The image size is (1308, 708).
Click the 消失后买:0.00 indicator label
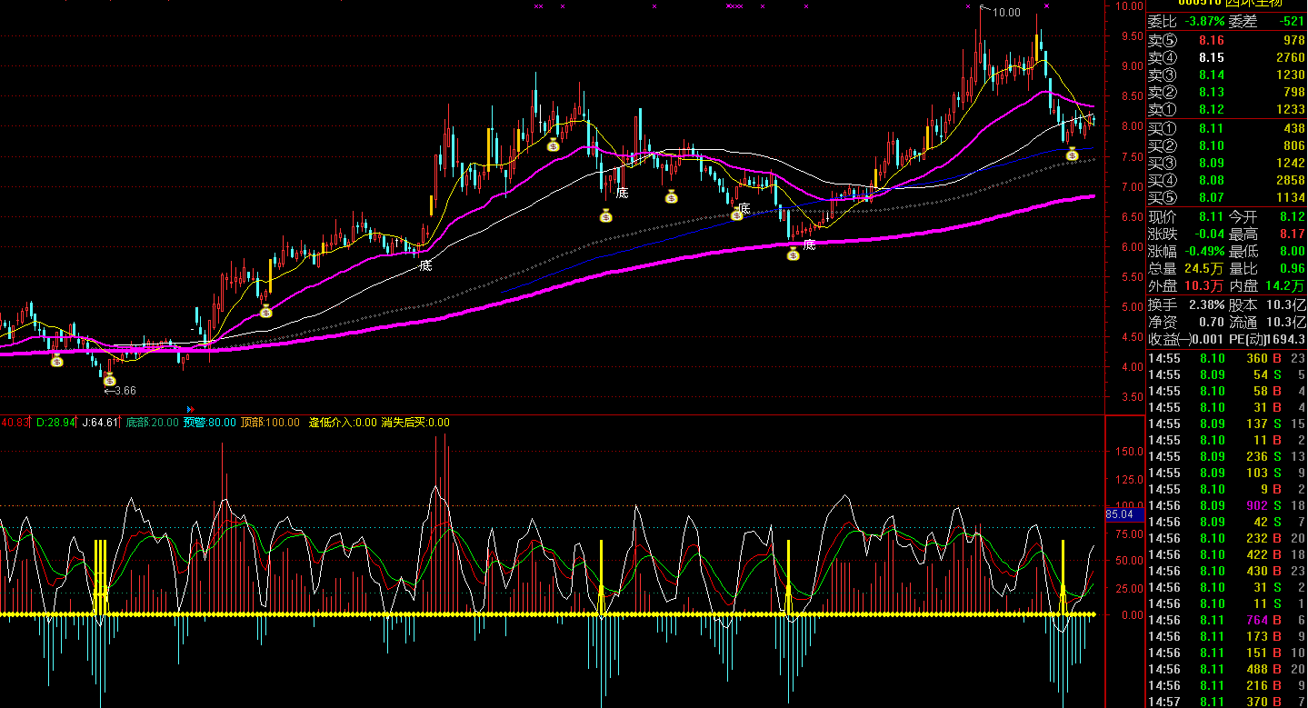coord(415,423)
